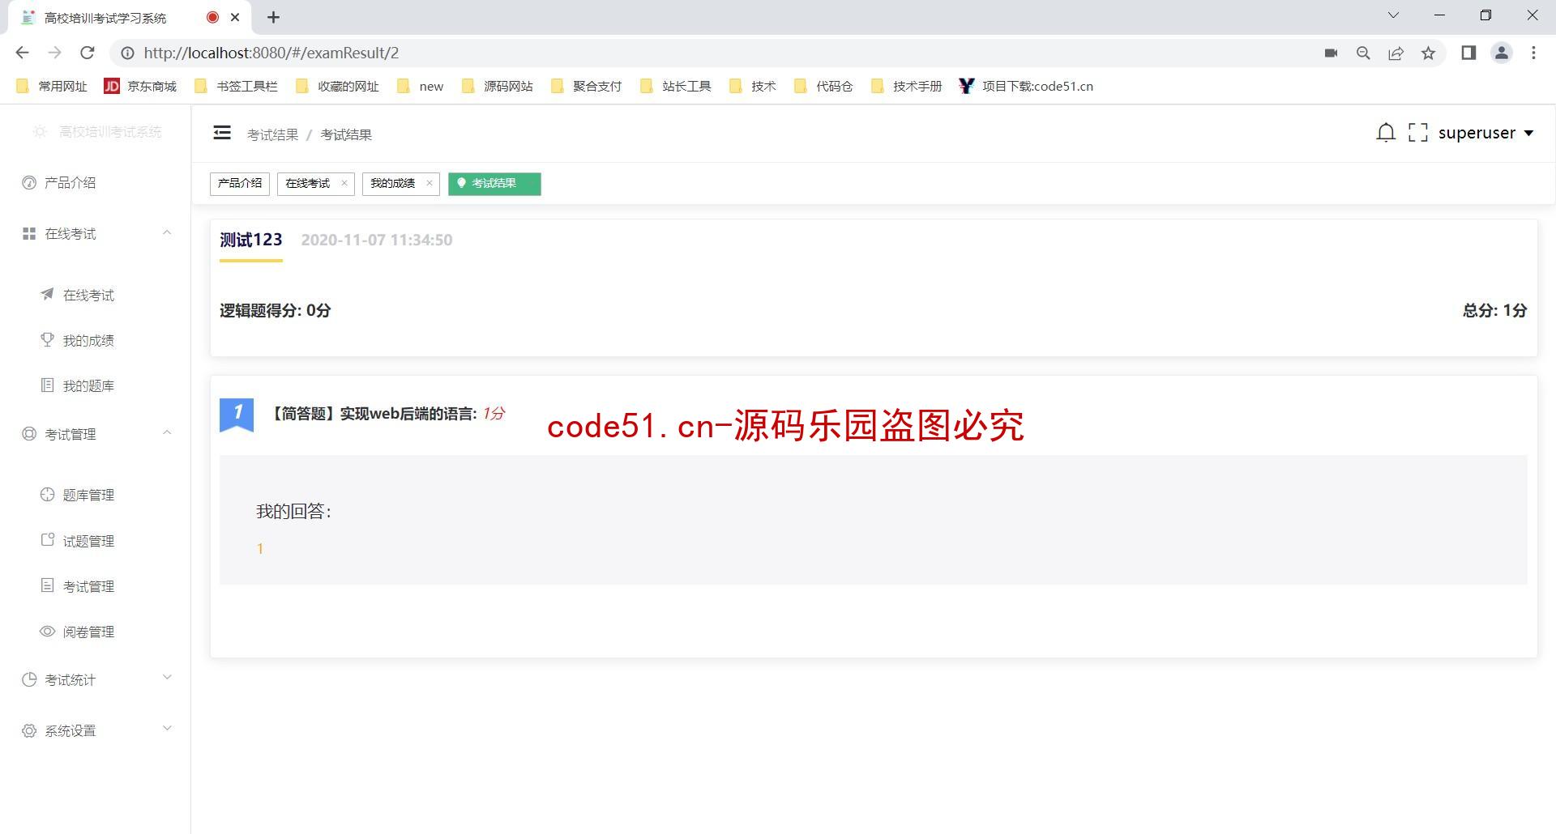Open 常用网址 bookmark folder

(x=51, y=86)
